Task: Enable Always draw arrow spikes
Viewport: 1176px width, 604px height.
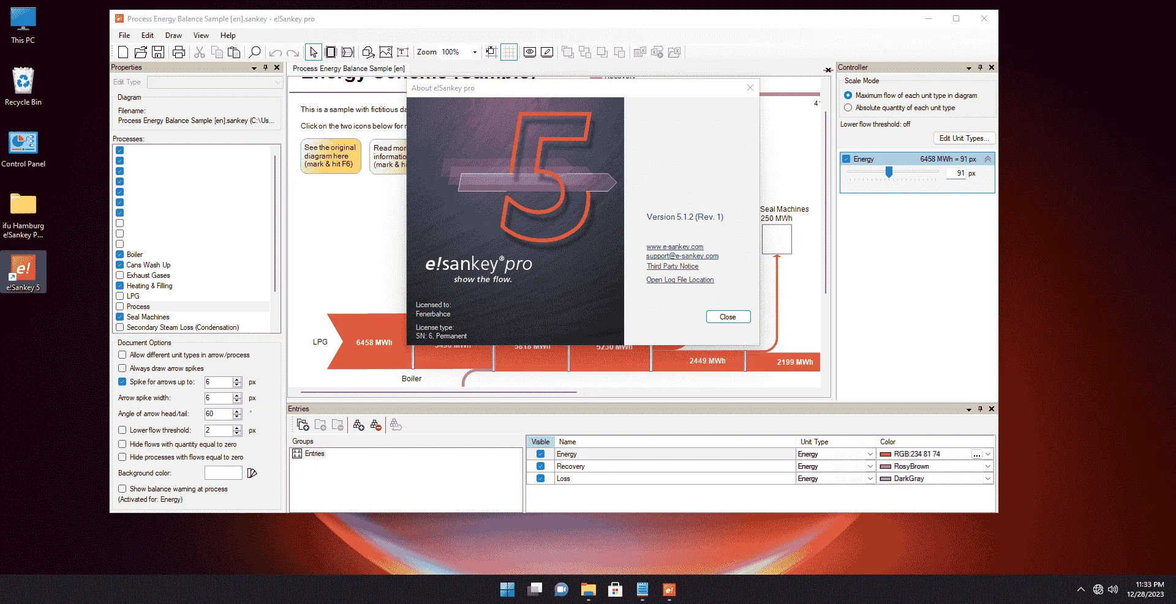Action: [123, 368]
